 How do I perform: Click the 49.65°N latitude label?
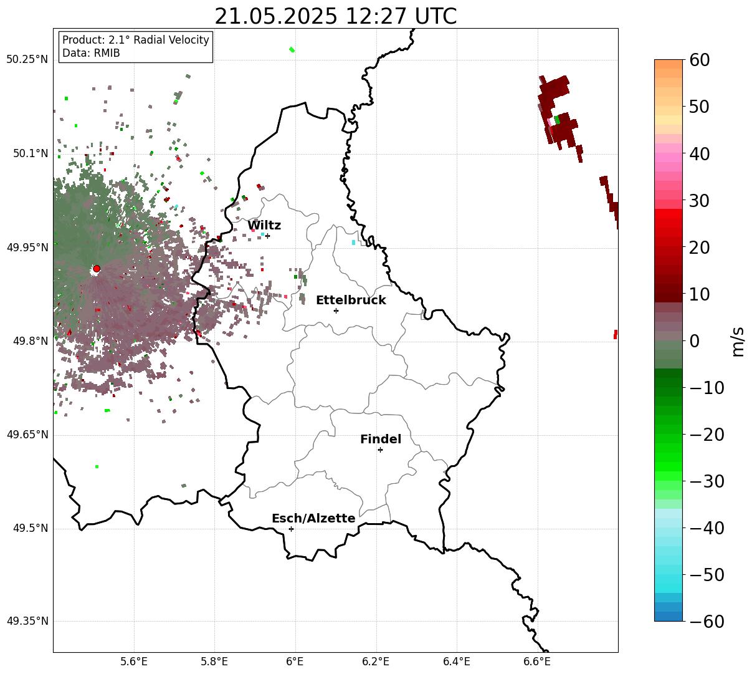coord(27,435)
